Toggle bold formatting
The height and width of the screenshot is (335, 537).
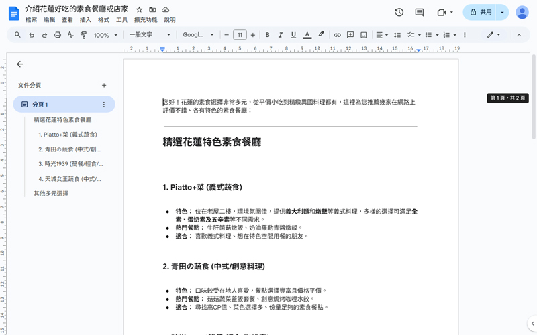[267, 35]
